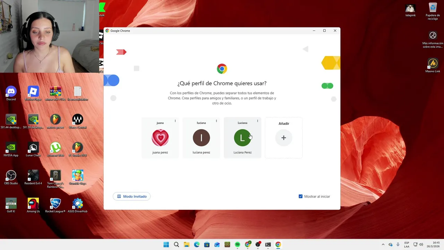Switch ESP LAA input language
This screenshot has height=250, width=444.
click(x=407, y=245)
